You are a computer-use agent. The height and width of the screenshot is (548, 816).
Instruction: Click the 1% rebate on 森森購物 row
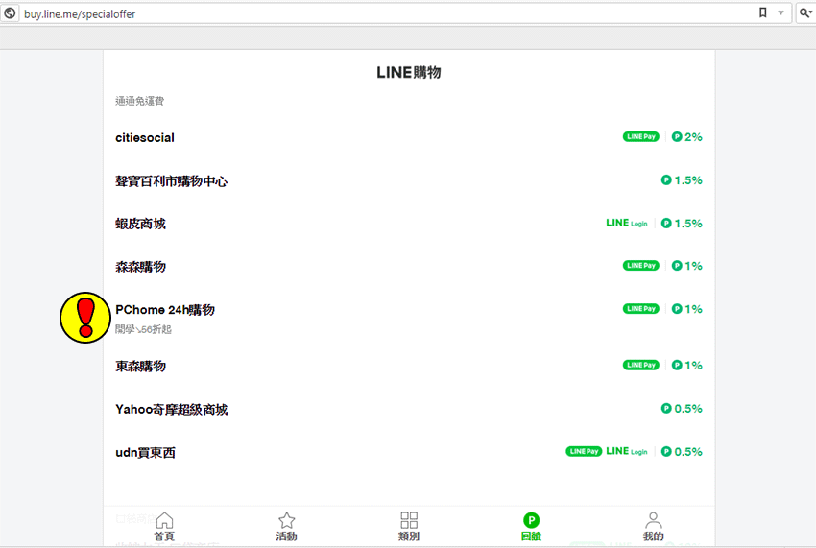click(x=686, y=266)
